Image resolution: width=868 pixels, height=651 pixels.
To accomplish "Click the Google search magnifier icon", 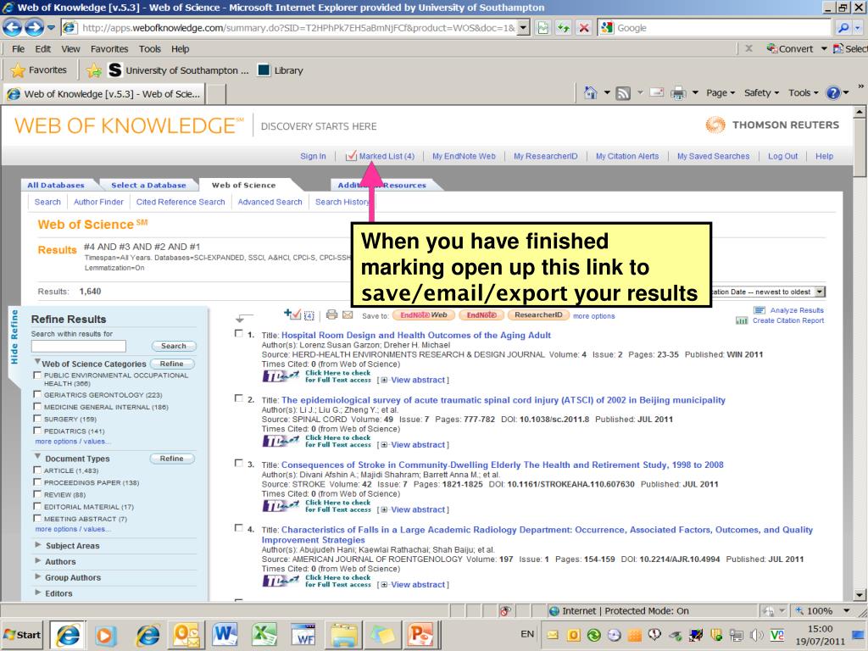I will [x=843, y=28].
